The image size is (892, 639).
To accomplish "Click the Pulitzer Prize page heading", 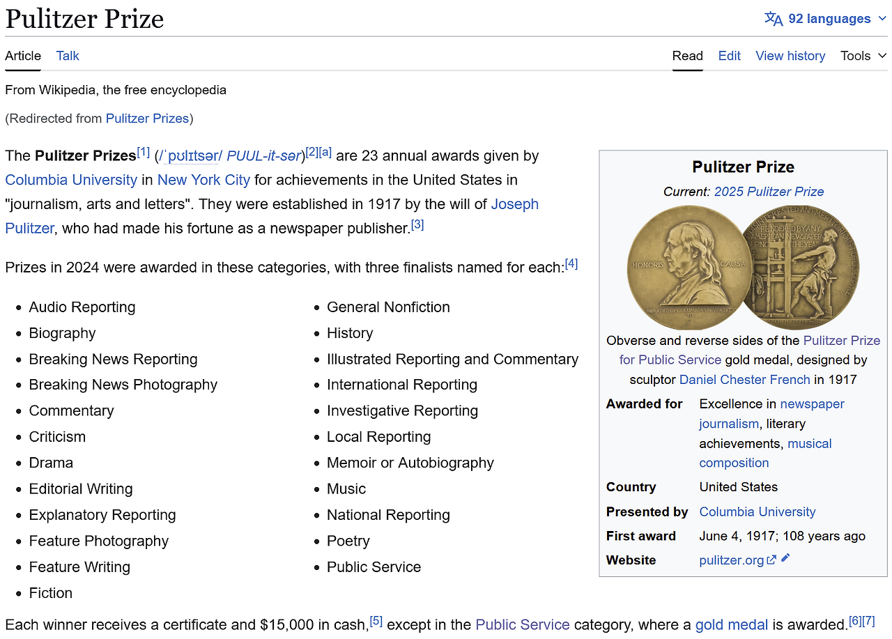I will pos(84,18).
